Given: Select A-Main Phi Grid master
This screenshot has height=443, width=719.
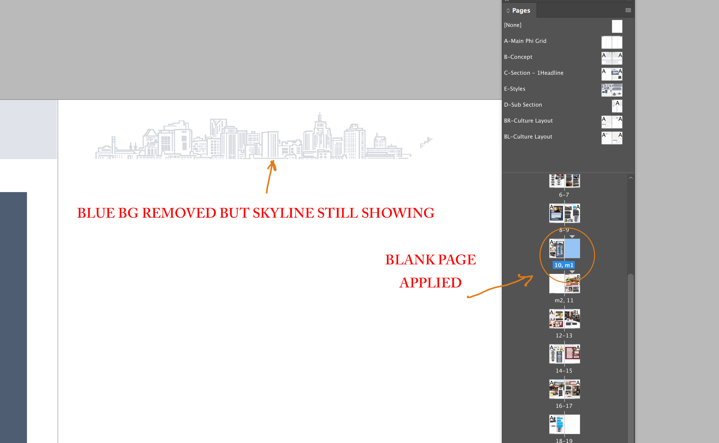Looking at the screenshot, I should pyautogui.click(x=525, y=41).
